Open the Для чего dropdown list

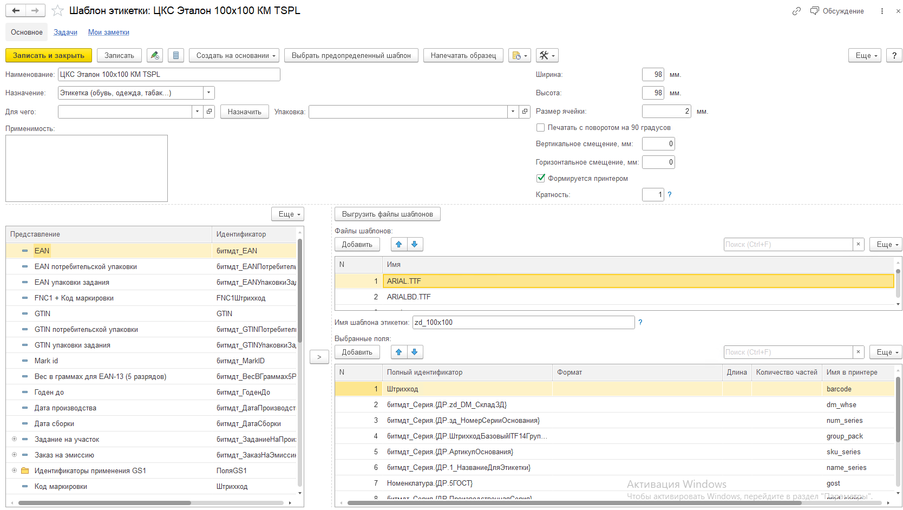click(198, 112)
